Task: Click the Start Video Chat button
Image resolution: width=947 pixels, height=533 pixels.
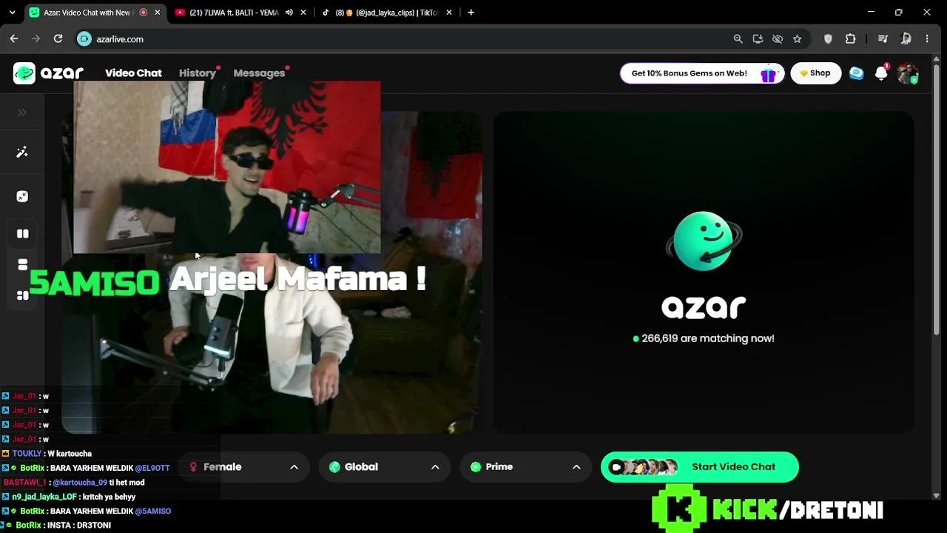Action: [699, 467]
